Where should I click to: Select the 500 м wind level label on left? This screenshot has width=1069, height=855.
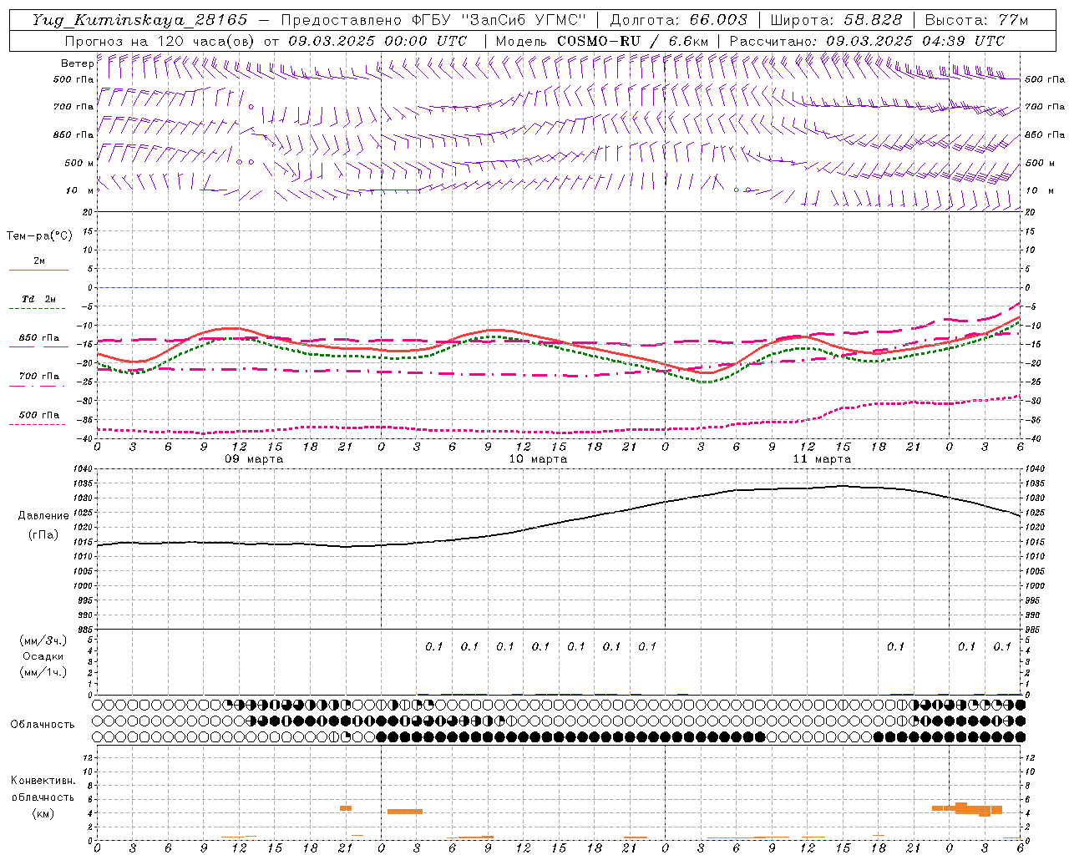[79, 163]
